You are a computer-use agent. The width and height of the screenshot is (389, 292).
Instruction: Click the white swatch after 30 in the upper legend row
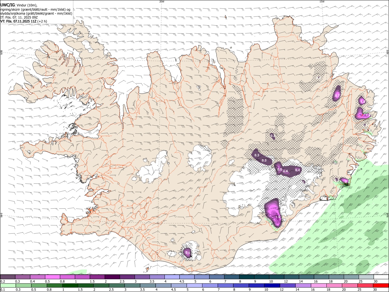381,277
